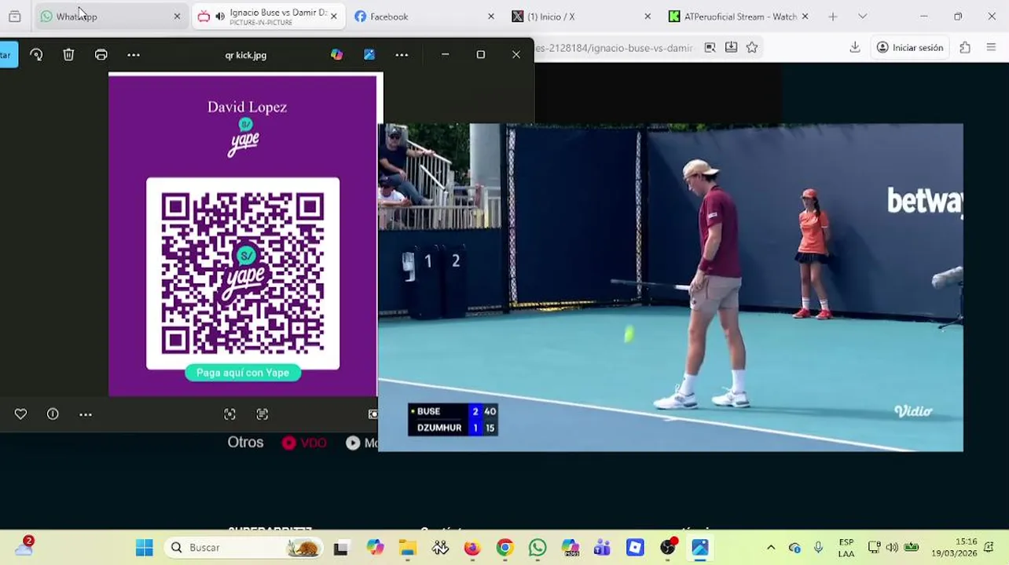Click the Editar button in Photos
This screenshot has height=565, width=1009.
pyautogui.click(x=8, y=55)
